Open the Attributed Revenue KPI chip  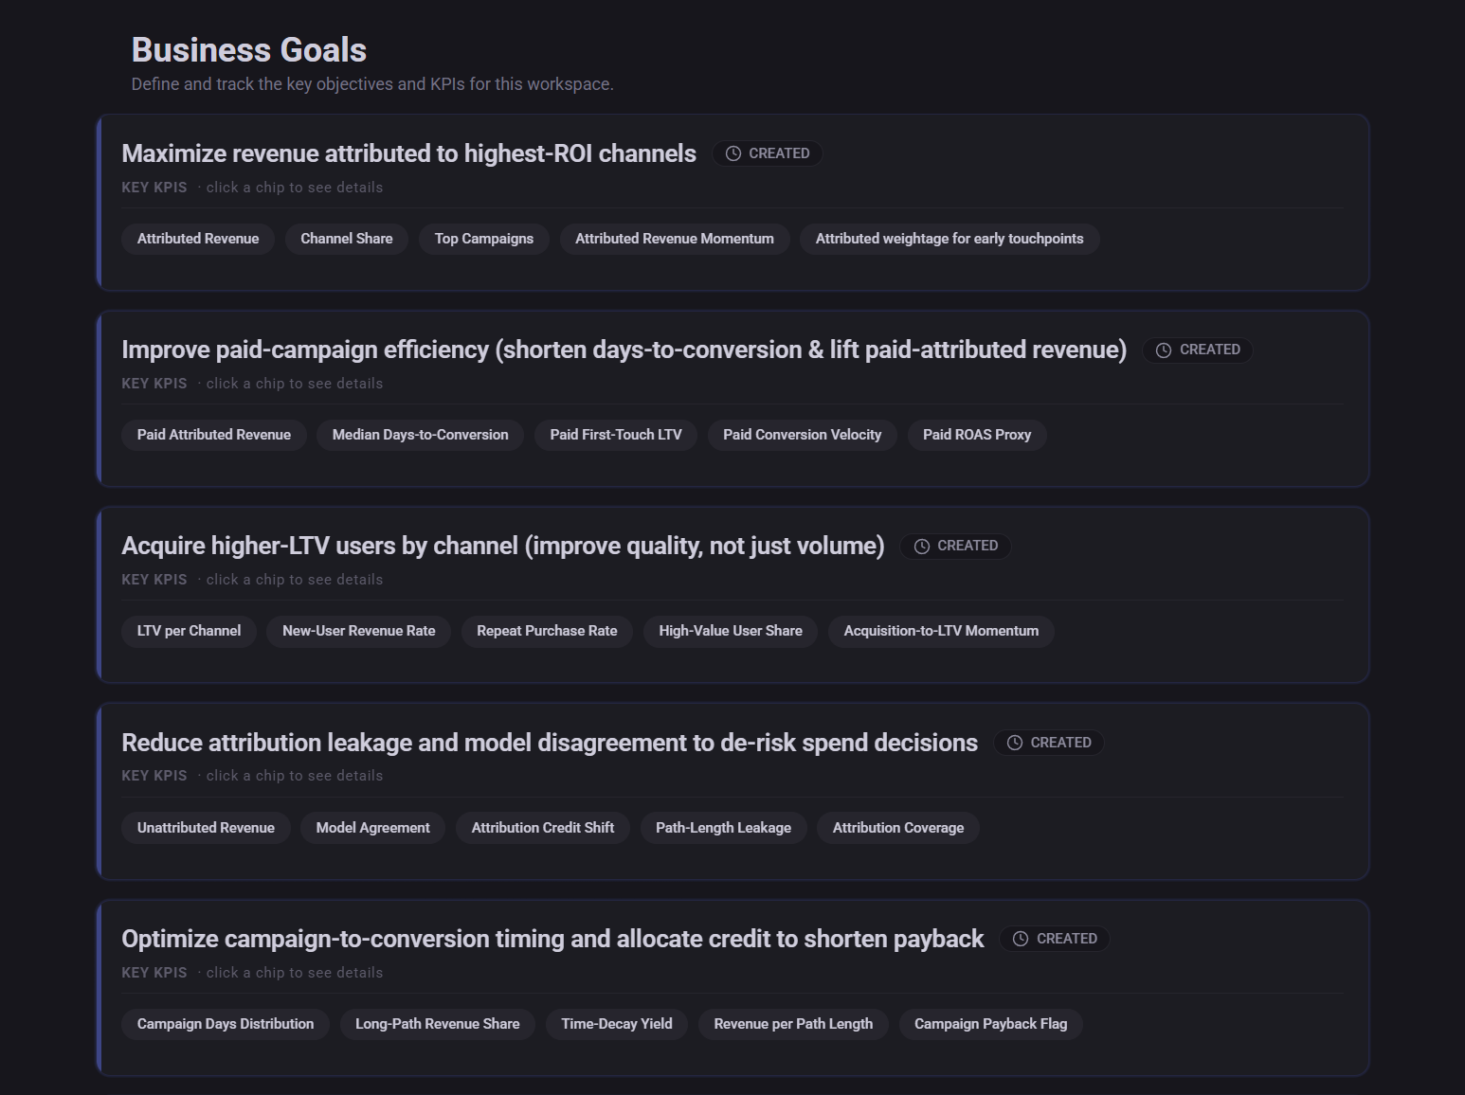[x=197, y=239]
